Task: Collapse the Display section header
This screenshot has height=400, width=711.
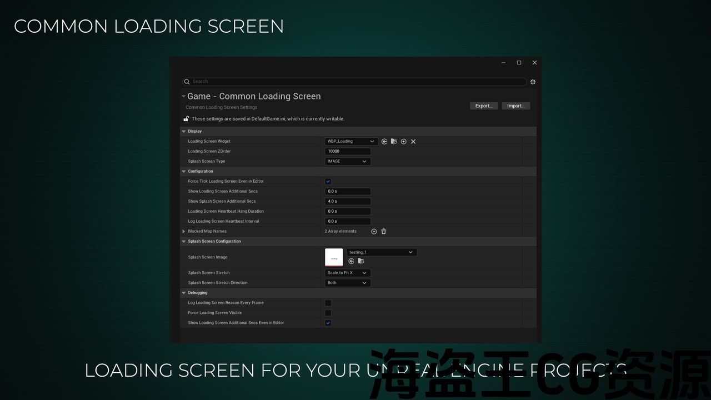Action: [184, 132]
